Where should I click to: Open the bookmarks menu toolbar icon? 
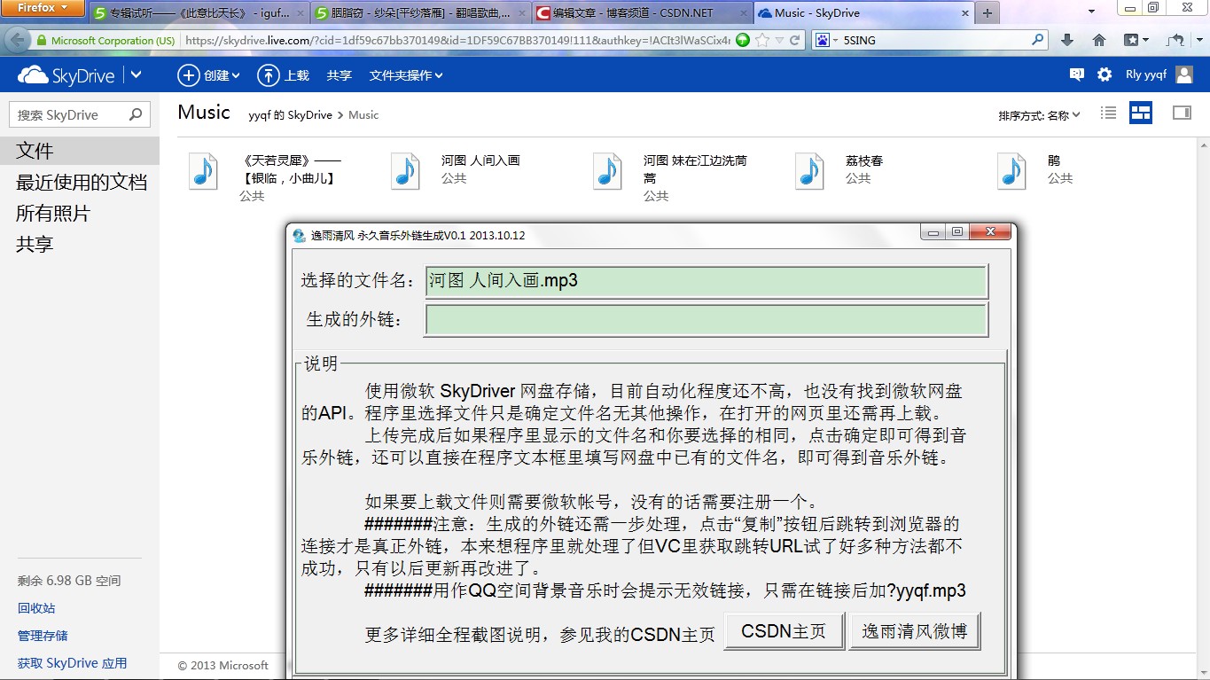tap(1136, 41)
